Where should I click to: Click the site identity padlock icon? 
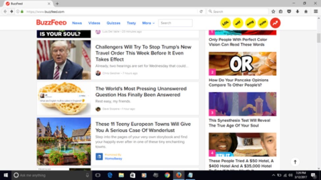tap(22, 12)
